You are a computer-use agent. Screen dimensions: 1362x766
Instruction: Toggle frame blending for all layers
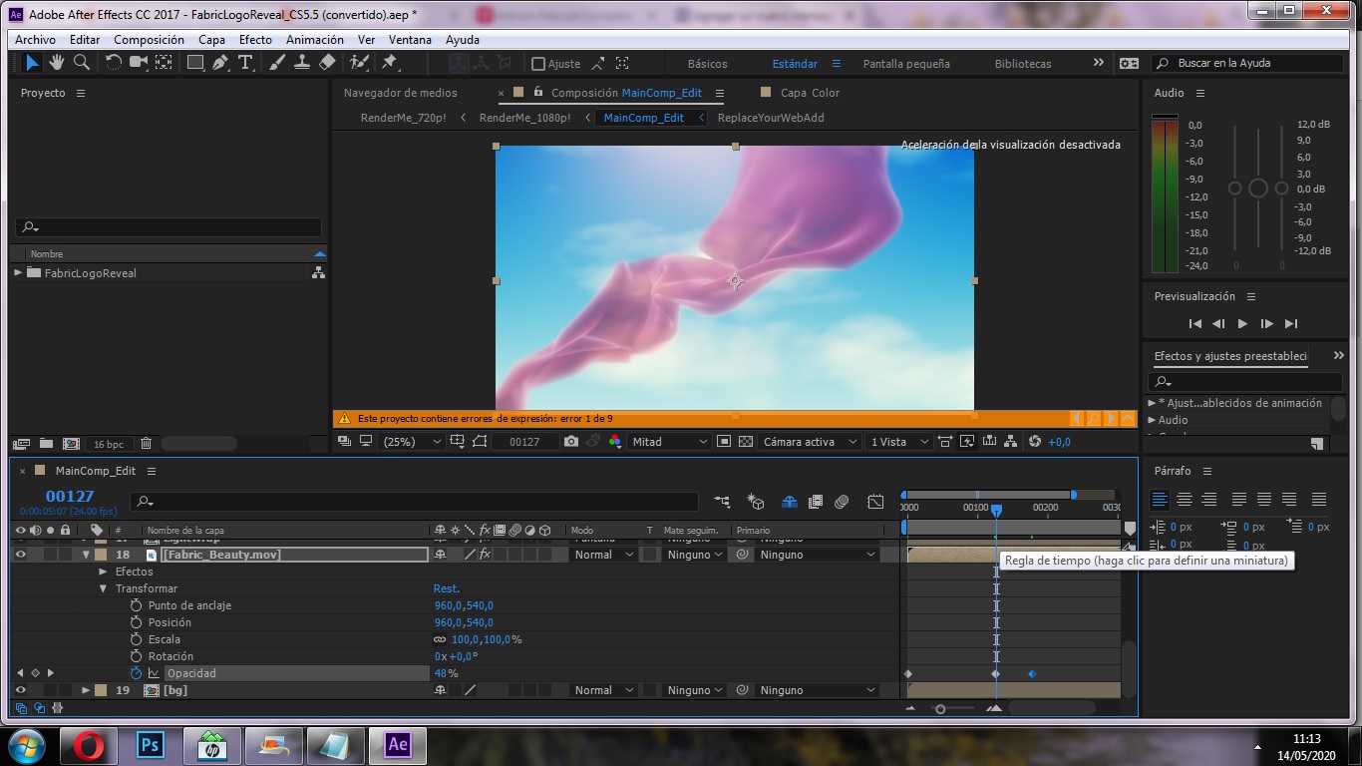coord(816,502)
